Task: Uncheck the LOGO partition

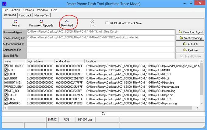Action: click(6, 95)
